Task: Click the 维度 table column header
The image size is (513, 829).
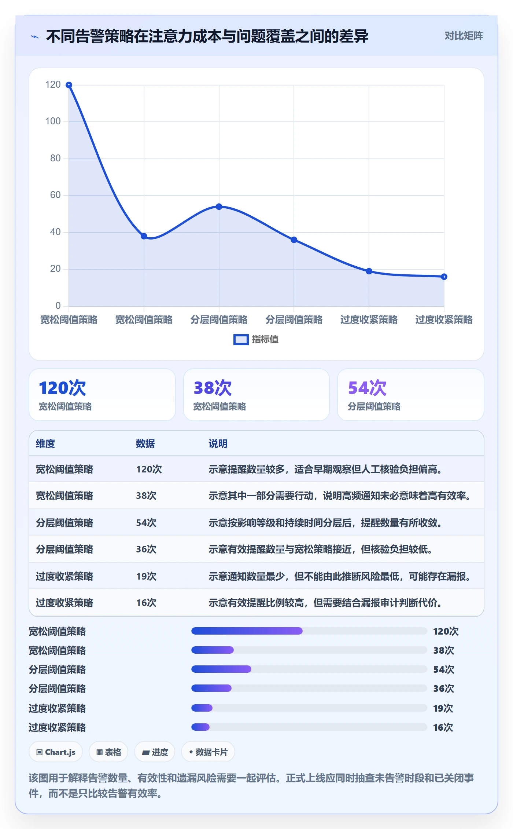Action: tap(45, 443)
